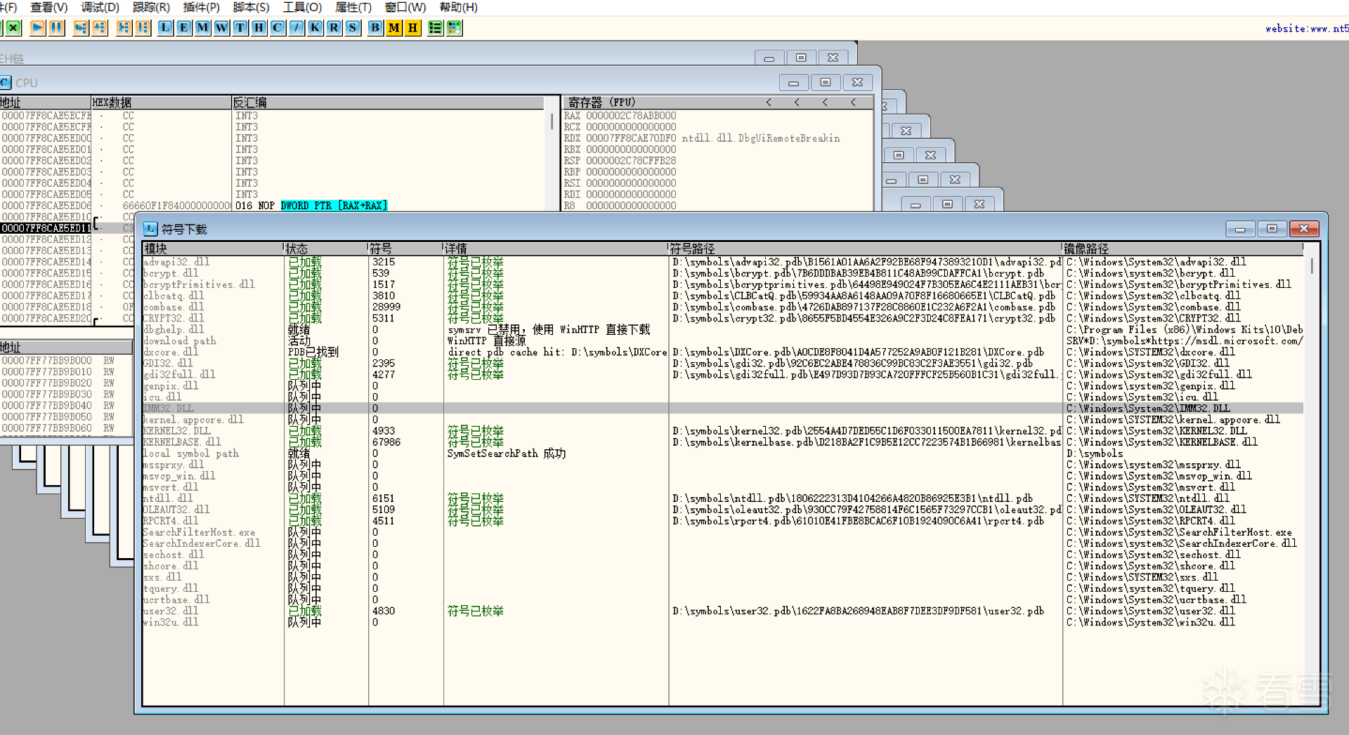This screenshot has width=1349, height=735.
Task: Click the PDB已找到 status for dxcore.dll
Action: pyautogui.click(x=313, y=352)
